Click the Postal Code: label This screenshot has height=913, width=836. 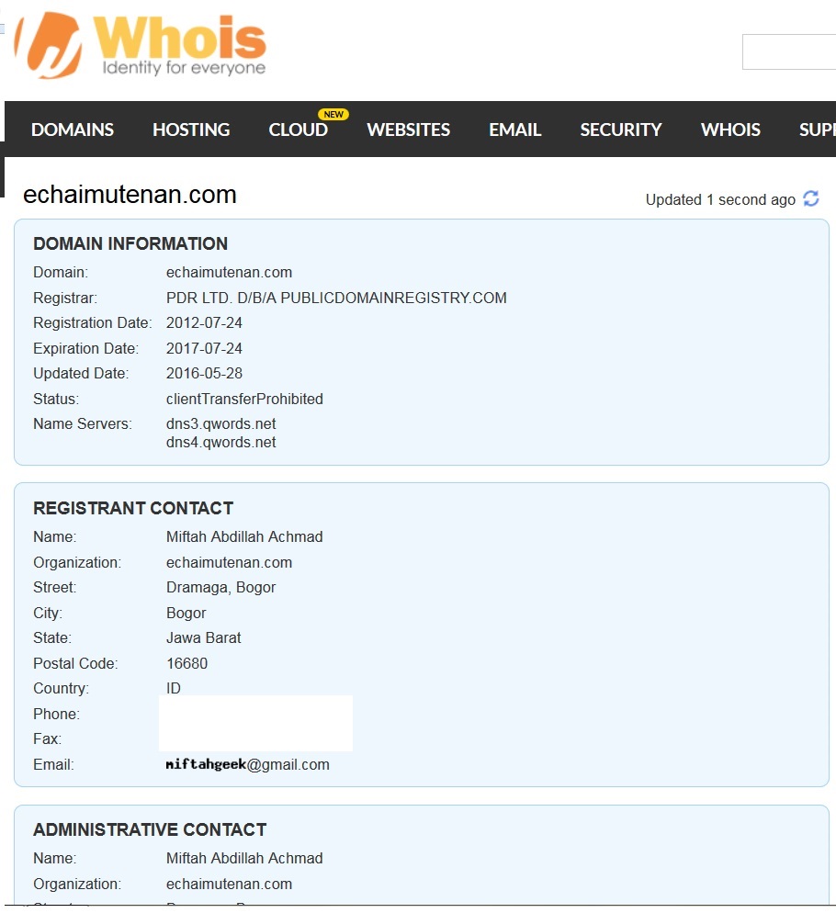pyautogui.click(x=75, y=664)
